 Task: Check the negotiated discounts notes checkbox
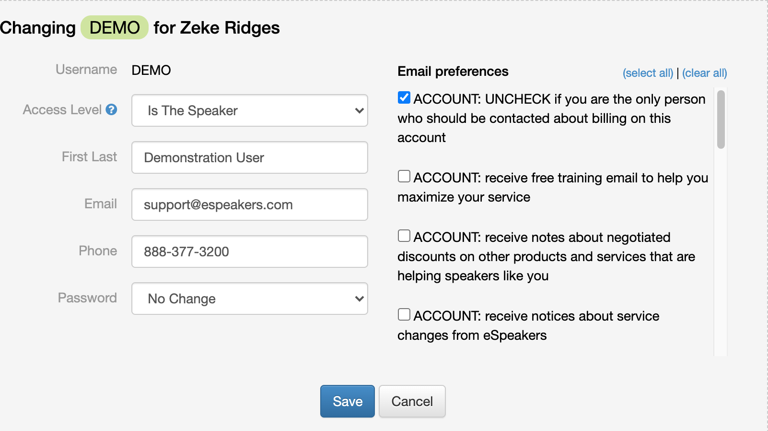404,236
